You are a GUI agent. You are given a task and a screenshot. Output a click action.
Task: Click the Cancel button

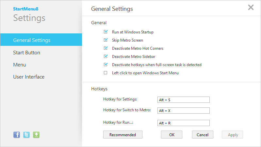(x=203, y=135)
